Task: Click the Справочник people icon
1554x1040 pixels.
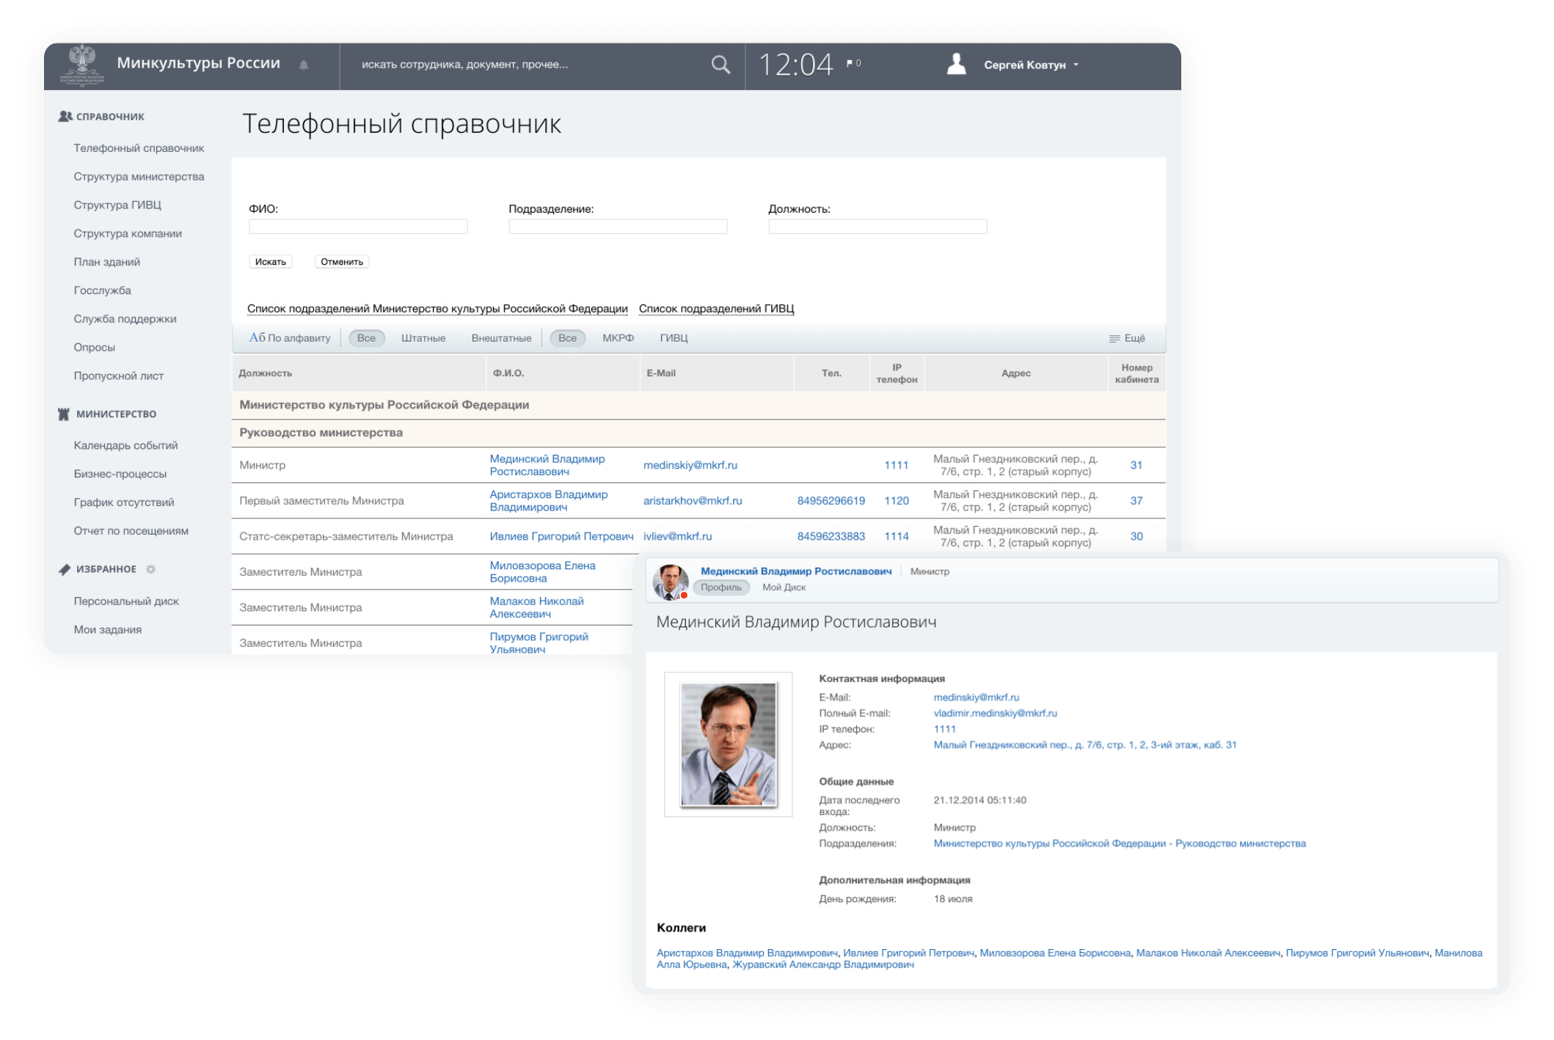Action: pos(65,117)
